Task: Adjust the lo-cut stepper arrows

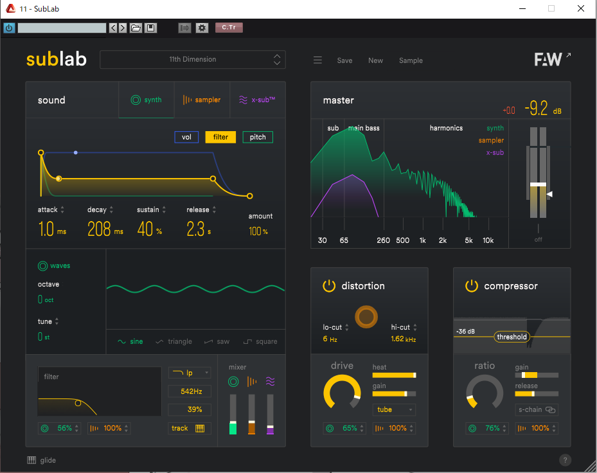Action: point(347,327)
